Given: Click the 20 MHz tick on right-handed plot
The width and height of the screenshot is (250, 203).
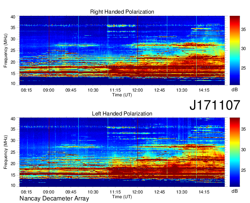Looking at the screenshot, I should click(x=13, y=62).
